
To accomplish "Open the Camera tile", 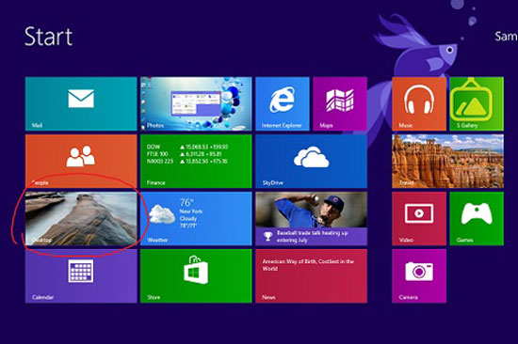I will click(x=419, y=276).
